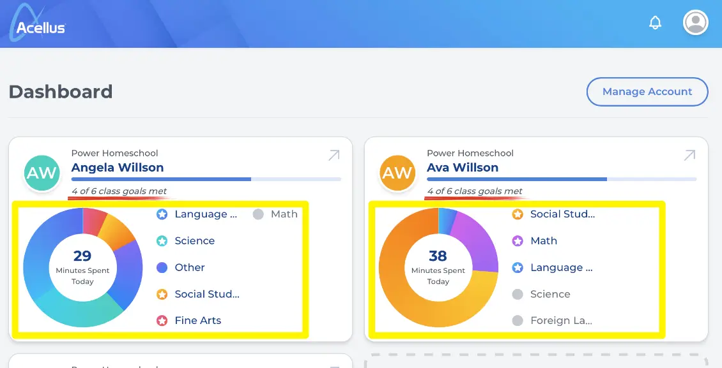This screenshot has width=722, height=368.
Task: Click Power Homeschool label above Ava Willson
Action: point(470,154)
